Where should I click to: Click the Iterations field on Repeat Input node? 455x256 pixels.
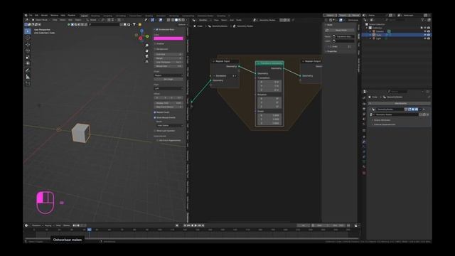(x=224, y=76)
